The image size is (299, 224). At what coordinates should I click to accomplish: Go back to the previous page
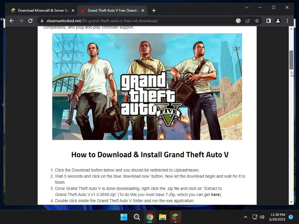point(12,21)
